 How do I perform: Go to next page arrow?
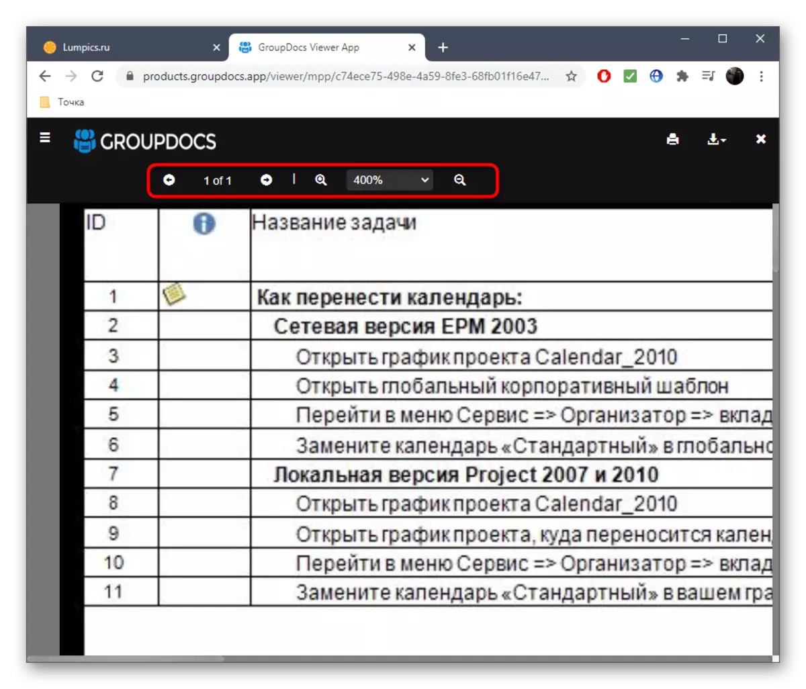[267, 180]
